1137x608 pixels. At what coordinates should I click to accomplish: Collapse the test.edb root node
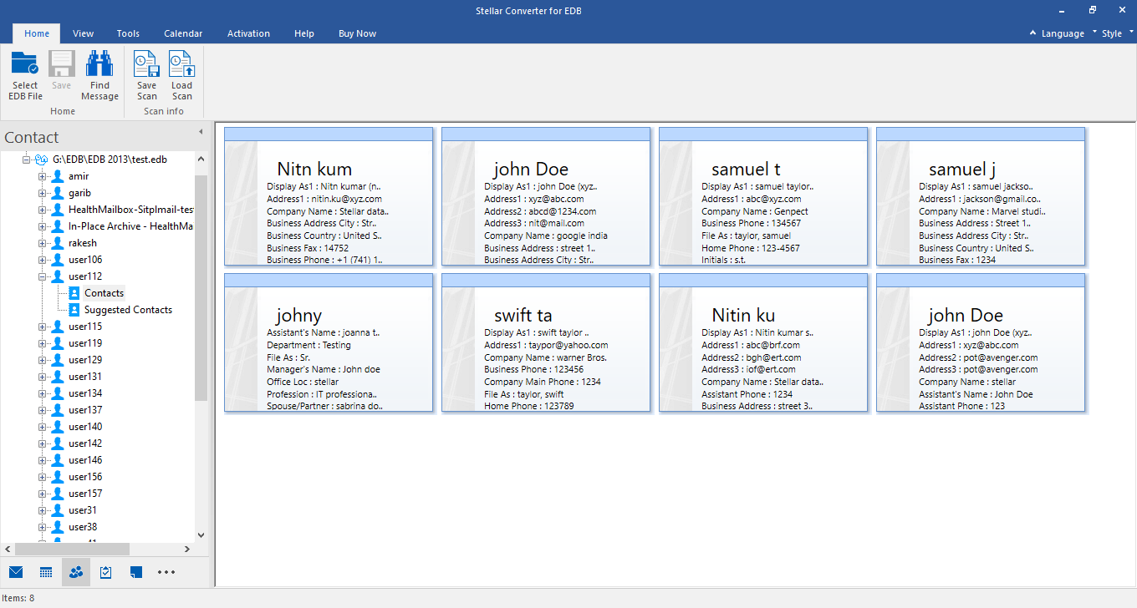(x=26, y=160)
